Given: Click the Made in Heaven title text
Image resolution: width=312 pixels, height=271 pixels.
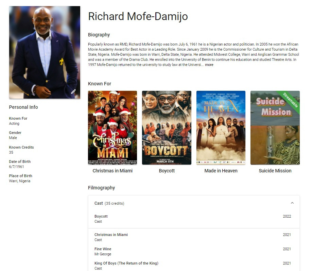Looking at the screenshot, I should (x=221, y=171).
